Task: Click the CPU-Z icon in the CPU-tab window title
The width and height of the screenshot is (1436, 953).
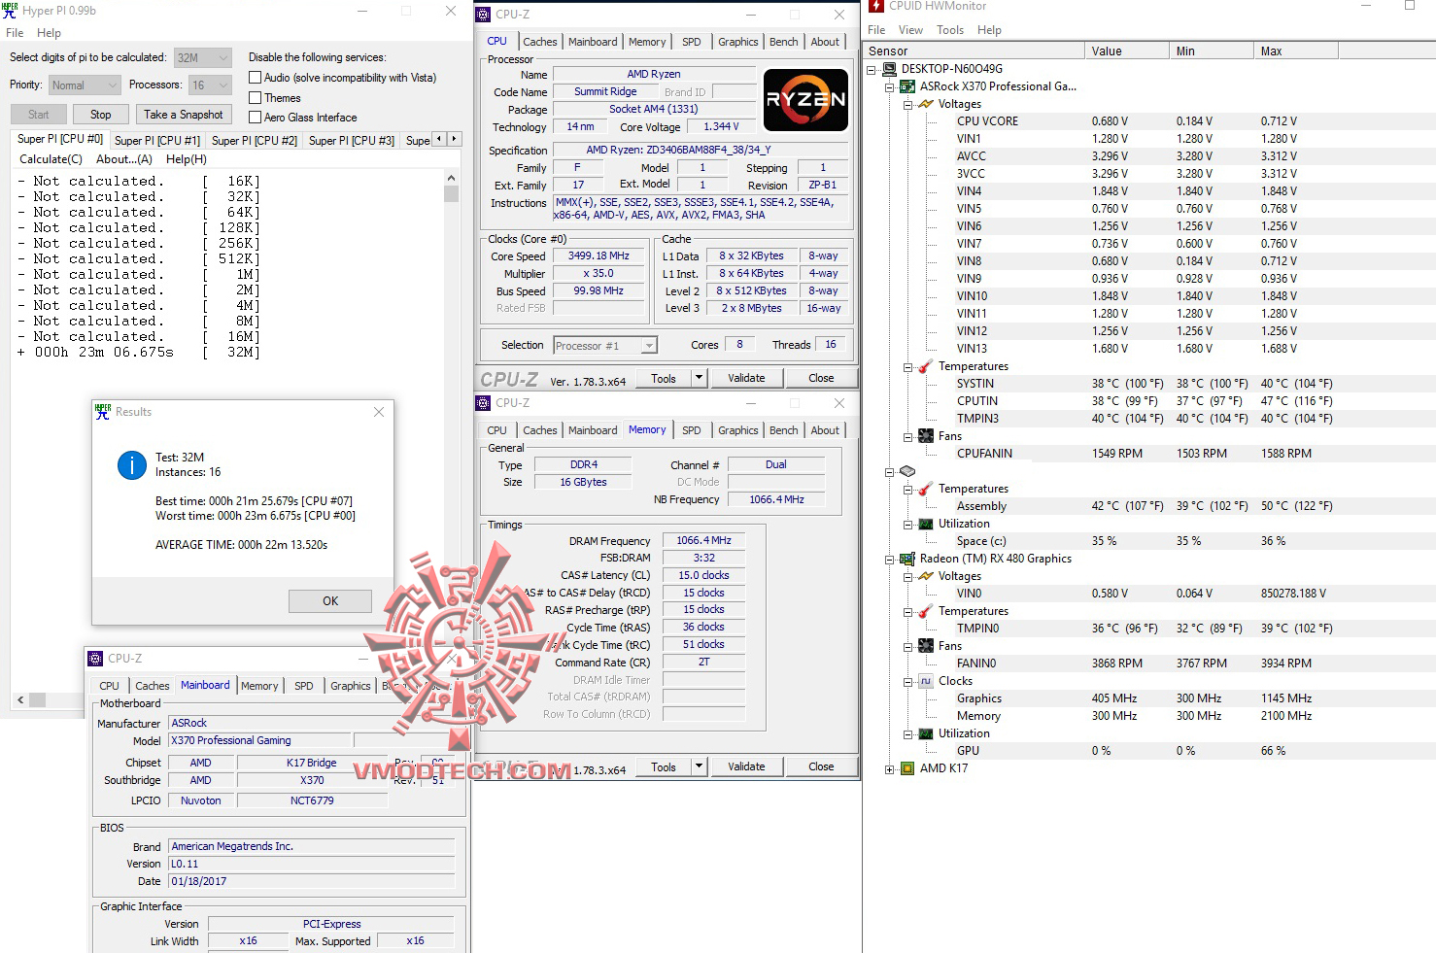Action: (x=483, y=15)
